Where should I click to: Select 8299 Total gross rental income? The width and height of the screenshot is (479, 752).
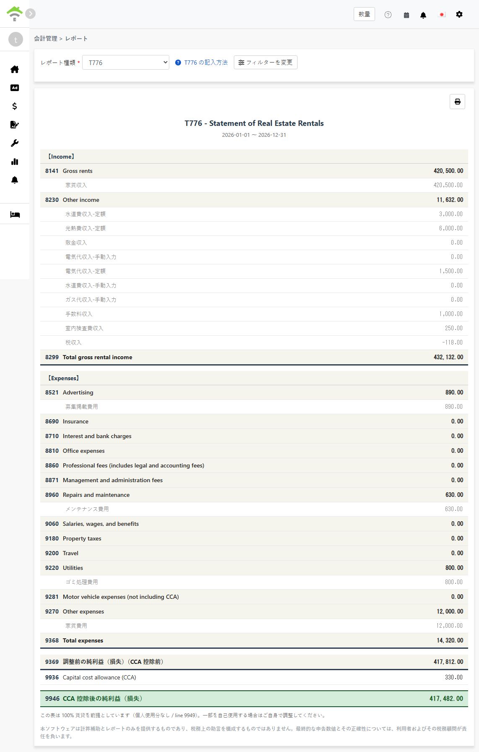(254, 357)
